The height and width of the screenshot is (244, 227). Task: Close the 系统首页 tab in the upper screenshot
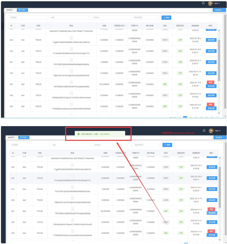(14, 10)
